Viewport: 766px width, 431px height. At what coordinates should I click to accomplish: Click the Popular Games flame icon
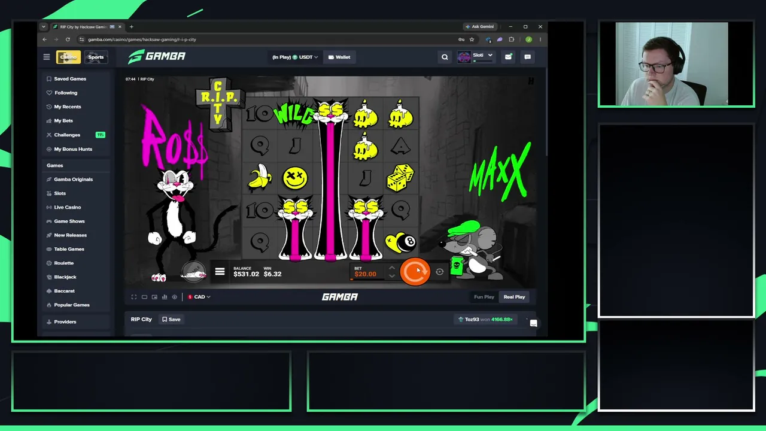coord(49,305)
